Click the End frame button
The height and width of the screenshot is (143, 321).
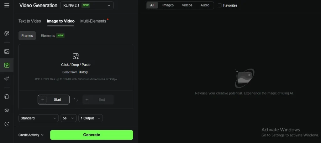click(x=98, y=100)
